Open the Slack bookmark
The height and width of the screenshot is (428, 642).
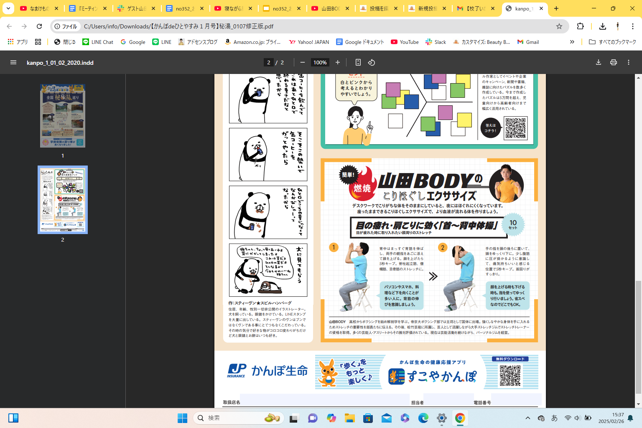coord(436,42)
